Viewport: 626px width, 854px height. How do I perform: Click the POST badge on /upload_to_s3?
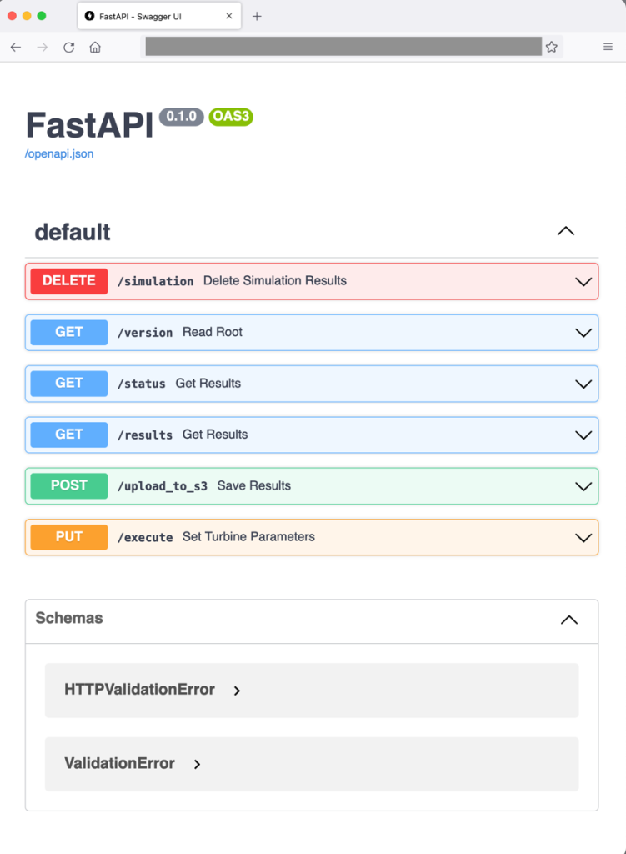[x=68, y=485]
